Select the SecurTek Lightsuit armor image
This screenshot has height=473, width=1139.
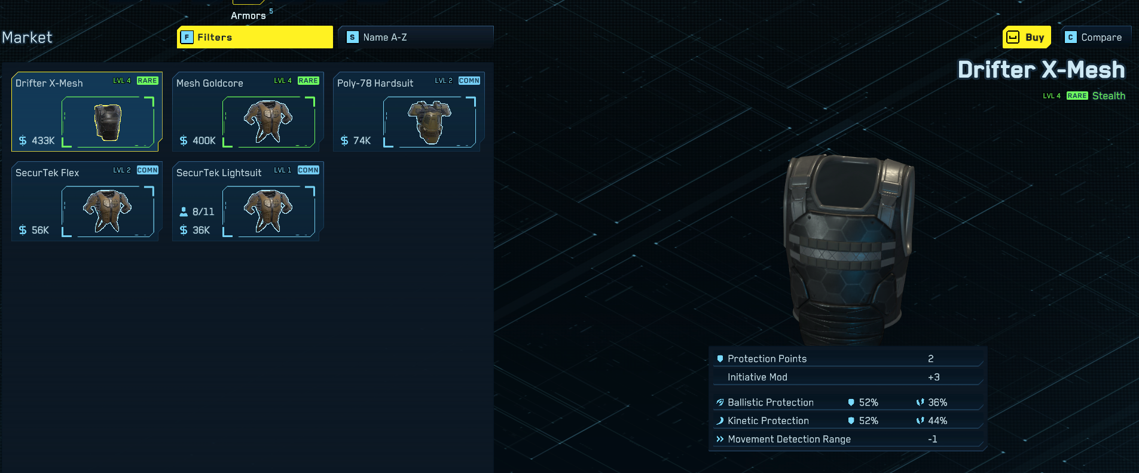point(268,211)
